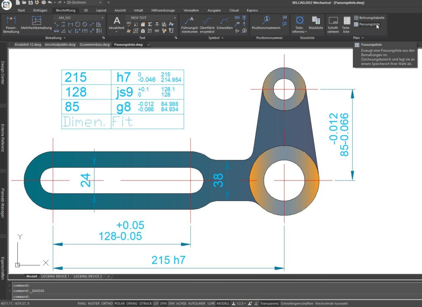Screen dimensions: 422x307
Task: Expand the NEW TEXT style dropdown
Action: click(x=175, y=17)
